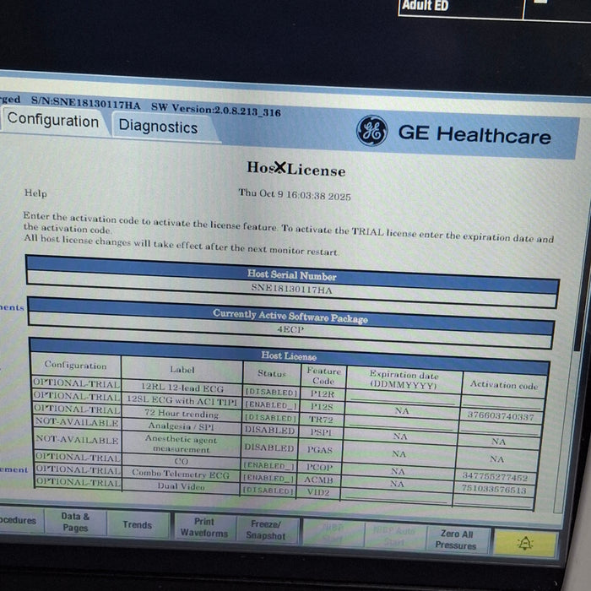Click the Dual Video label
Screen dimensions: 591x591
pos(181,486)
